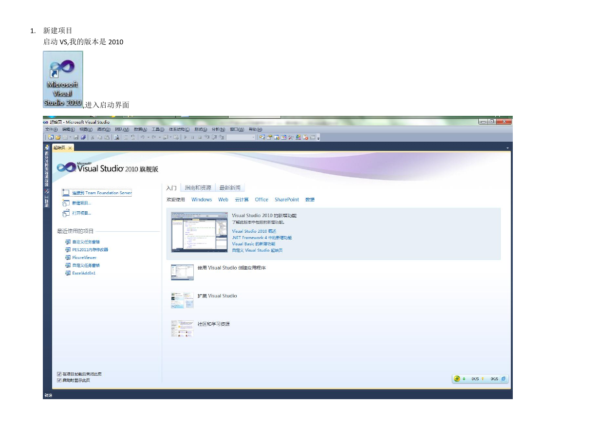Open the document tab list dropdown arrow
This screenshot has height=423, width=598.
507,147
